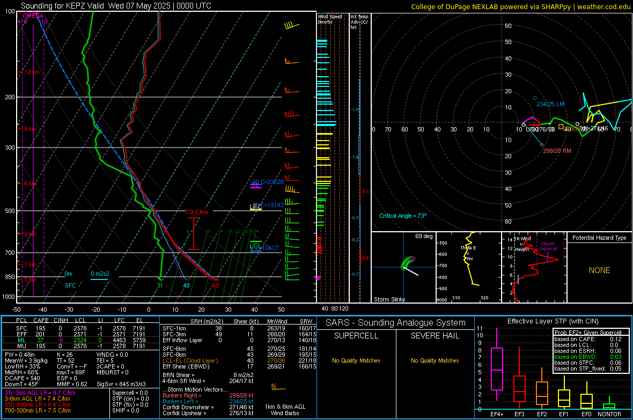
Task: Click the 'Bunkers Right = 299/28 kt' line
Action: click(208, 396)
